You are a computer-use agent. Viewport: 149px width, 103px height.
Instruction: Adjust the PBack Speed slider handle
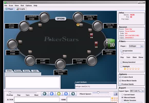98,92
